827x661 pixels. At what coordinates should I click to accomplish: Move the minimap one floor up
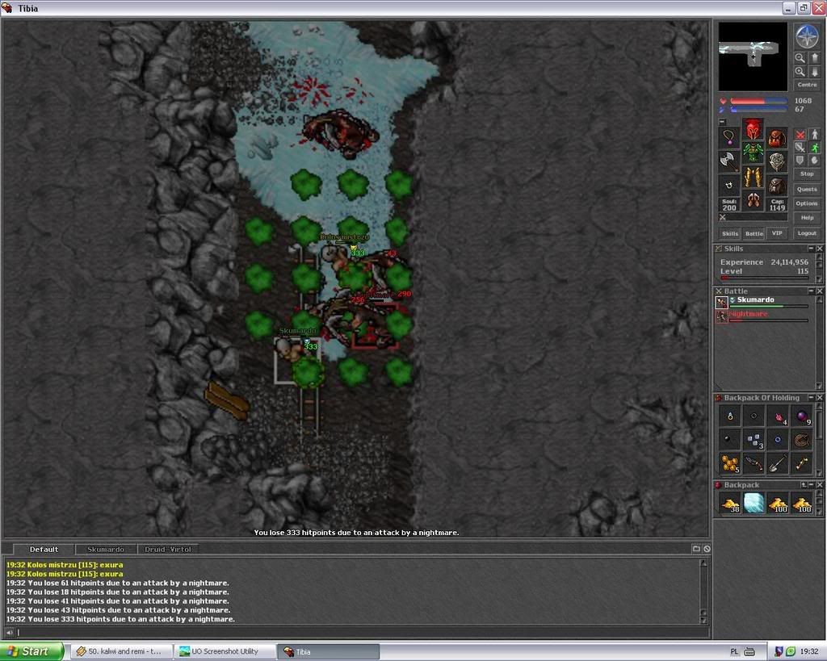point(814,58)
